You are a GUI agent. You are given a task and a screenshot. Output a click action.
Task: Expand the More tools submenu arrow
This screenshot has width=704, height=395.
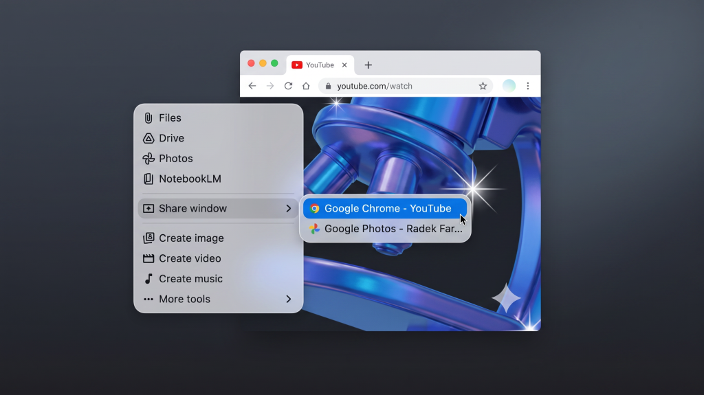pos(289,299)
